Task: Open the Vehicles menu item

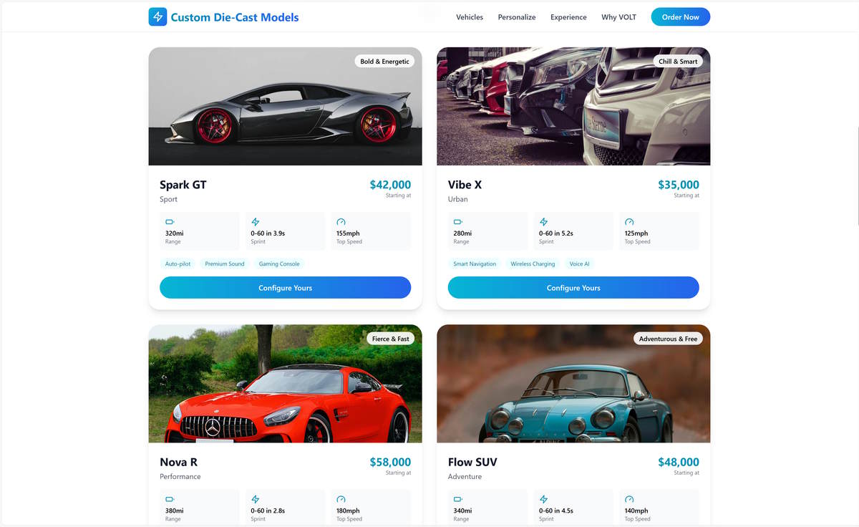Action: coord(470,17)
